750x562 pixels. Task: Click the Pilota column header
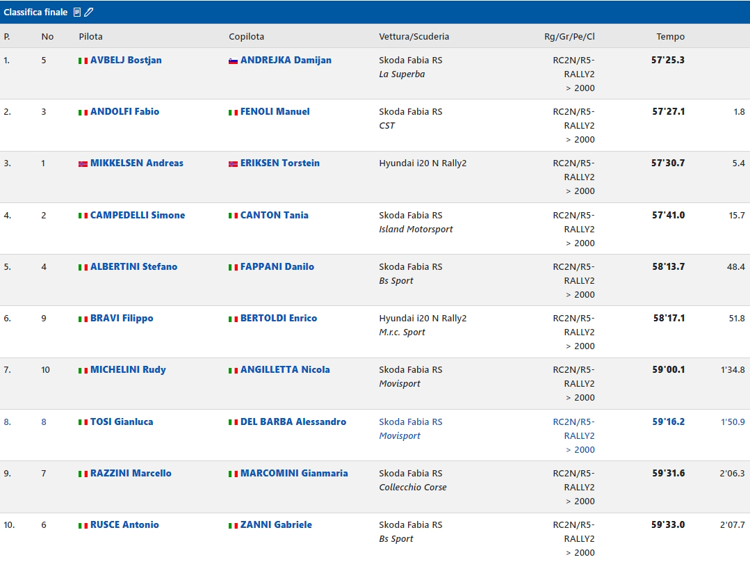90,37
